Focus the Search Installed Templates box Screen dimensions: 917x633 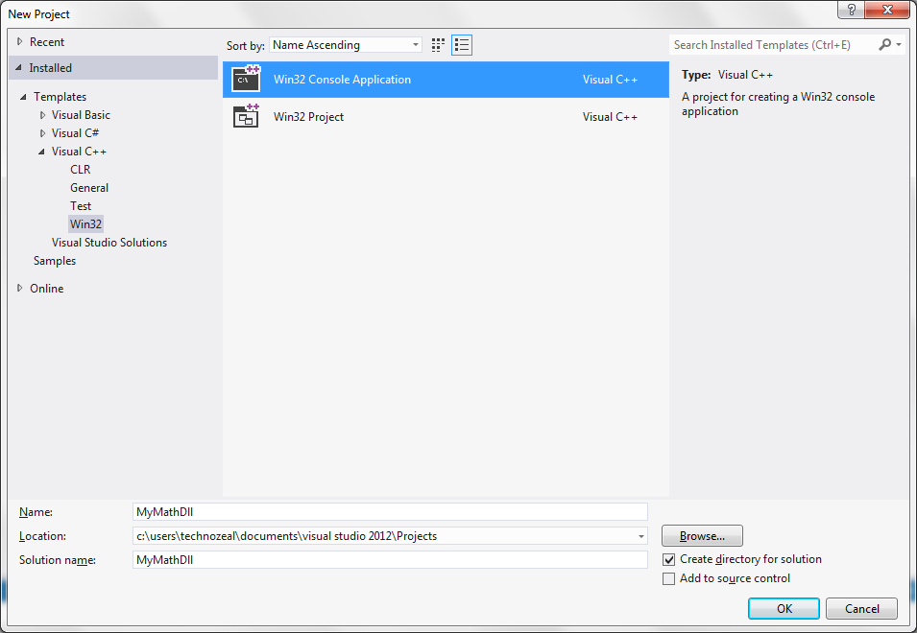[773, 44]
